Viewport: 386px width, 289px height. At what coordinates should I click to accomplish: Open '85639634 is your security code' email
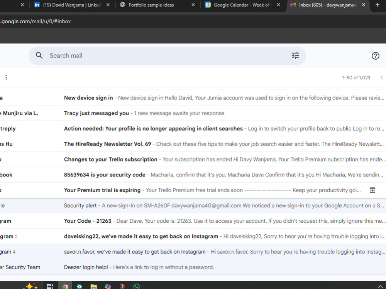pyautogui.click(x=193, y=175)
